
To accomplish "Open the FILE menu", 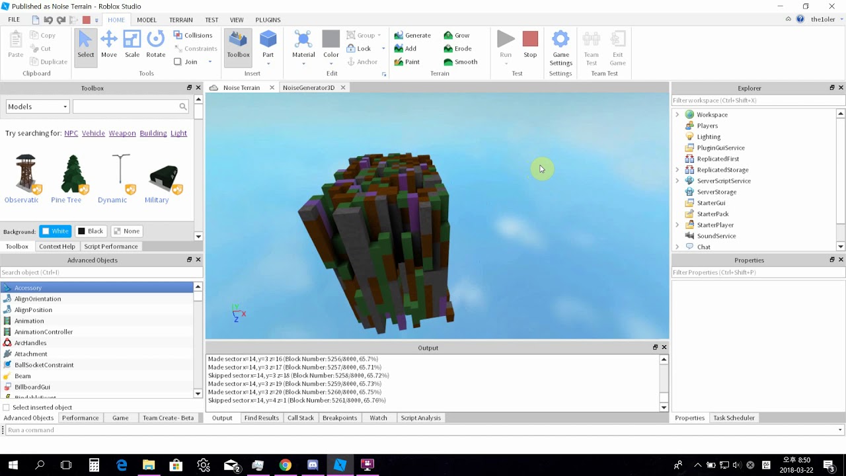I will (14, 20).
